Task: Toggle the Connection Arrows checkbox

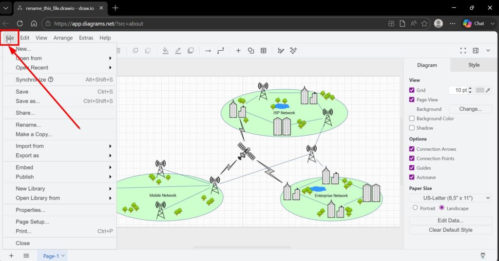Action: 412,149
